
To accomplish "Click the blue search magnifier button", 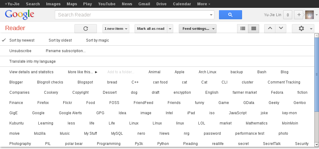I will (230, 15).
